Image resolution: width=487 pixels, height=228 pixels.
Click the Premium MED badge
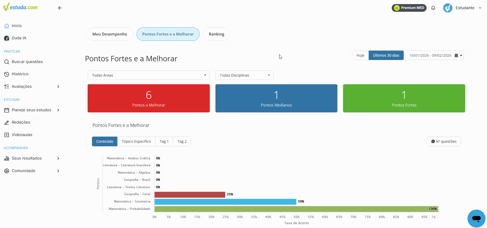tap(409, 8)
